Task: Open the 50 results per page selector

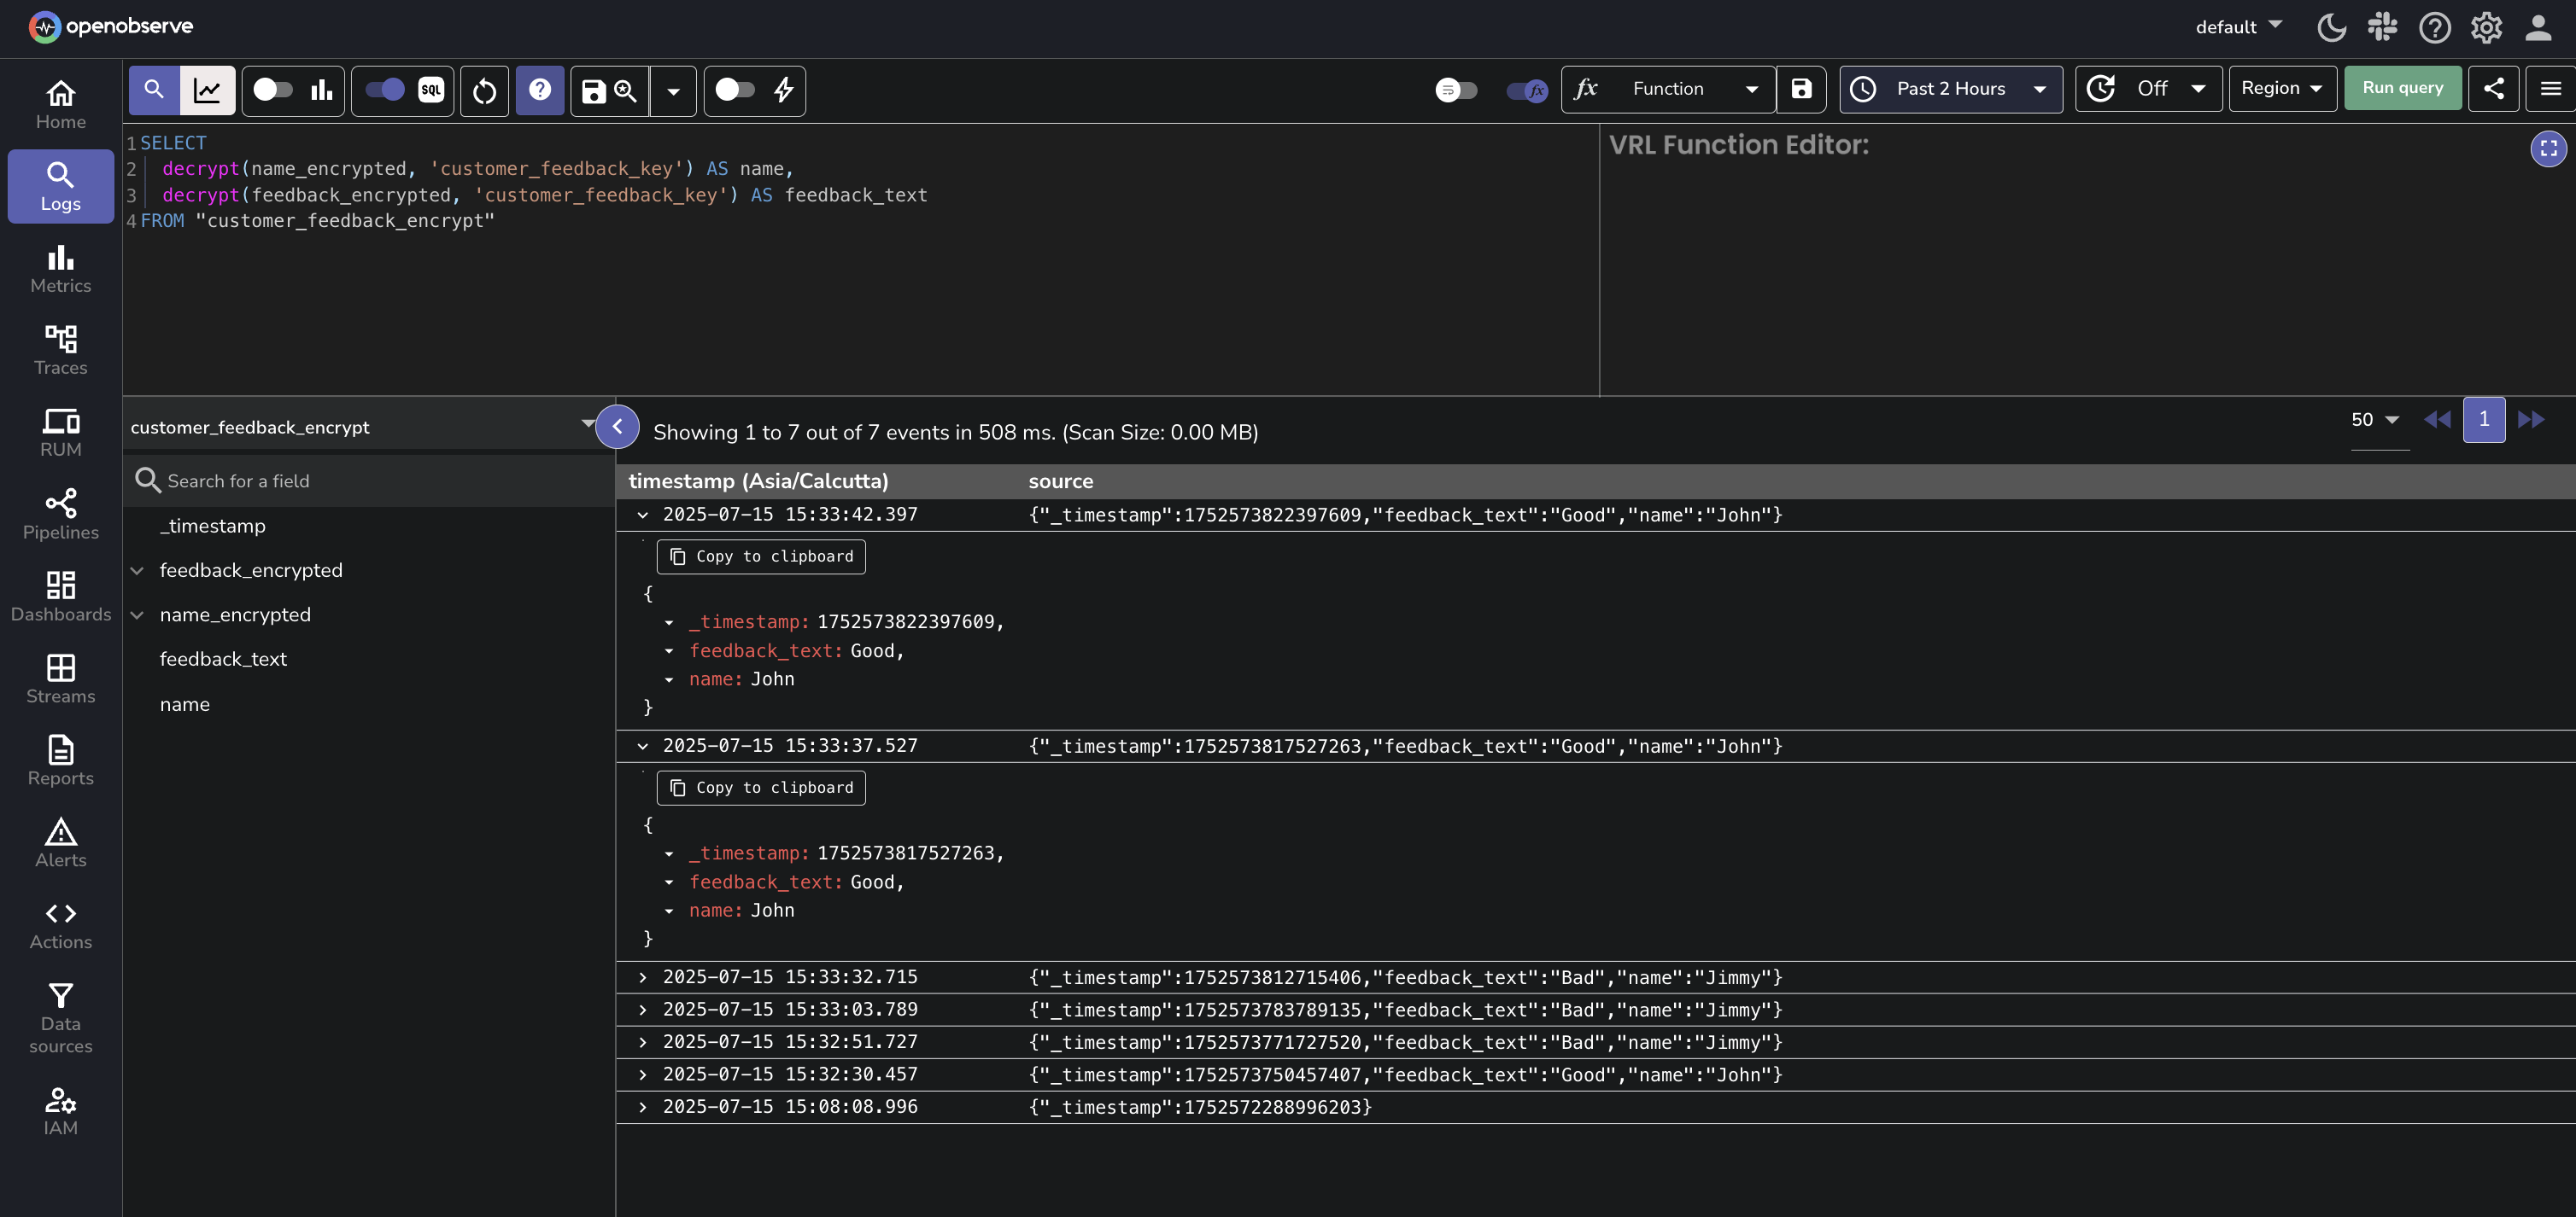Action: [x=2375, y=420]
